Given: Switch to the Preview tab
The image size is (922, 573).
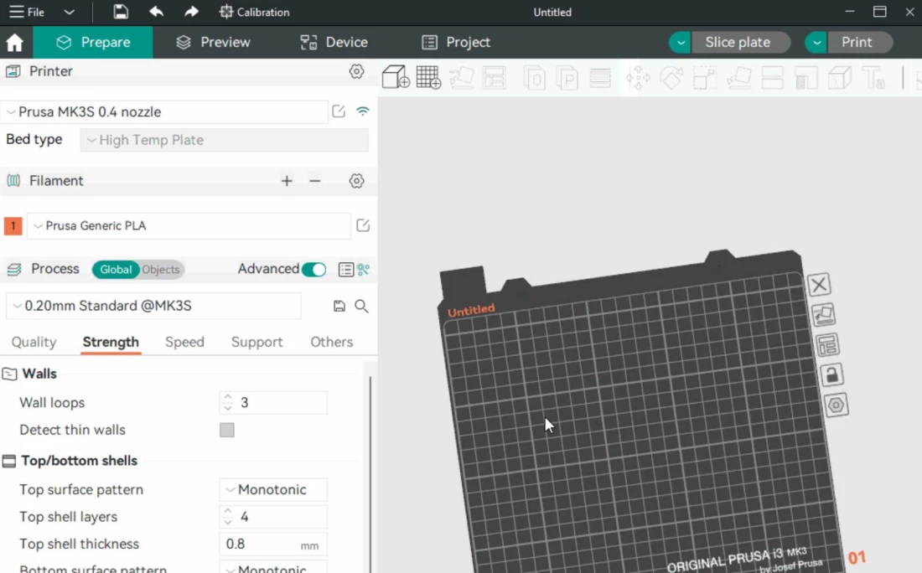Looking at the screenshot, I should [x=213, y=43].
